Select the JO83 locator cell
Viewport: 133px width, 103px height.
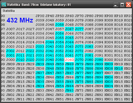pyautogui.click(x=89, y=47)
